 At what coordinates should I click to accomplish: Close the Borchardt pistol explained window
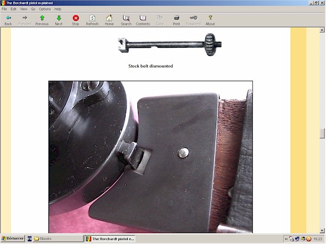(x=322, y=3)
